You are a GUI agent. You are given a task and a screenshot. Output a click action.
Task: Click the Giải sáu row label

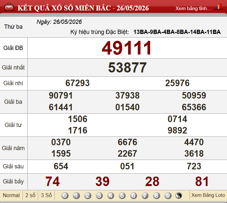tap(13, 166)
